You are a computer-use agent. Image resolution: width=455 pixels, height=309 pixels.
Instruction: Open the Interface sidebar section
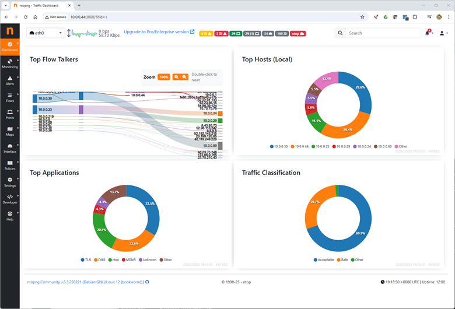pos(10,148)
